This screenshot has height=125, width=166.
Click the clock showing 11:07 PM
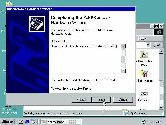point(156,122)
